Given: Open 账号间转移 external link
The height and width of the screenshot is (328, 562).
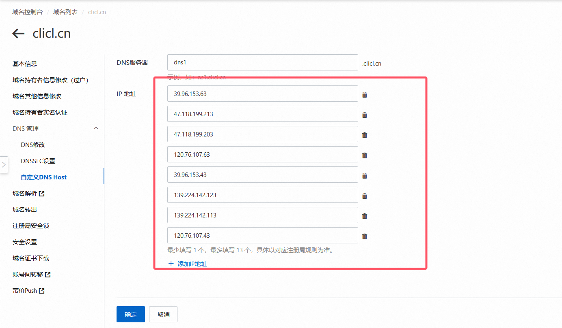Looking at the screenshot, I should (32, 275).
